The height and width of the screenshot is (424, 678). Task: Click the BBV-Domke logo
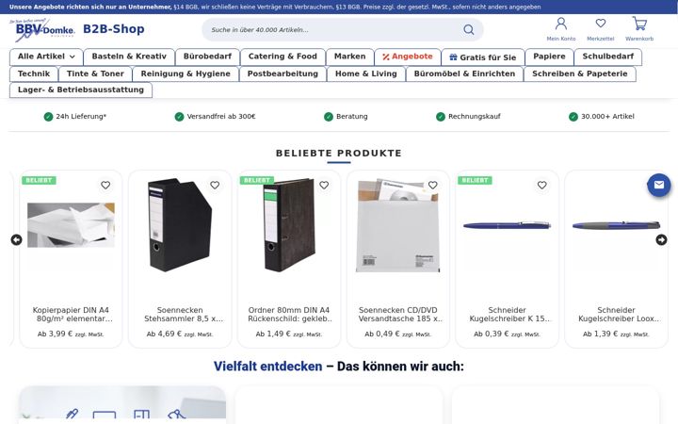(x=42, y=30)
